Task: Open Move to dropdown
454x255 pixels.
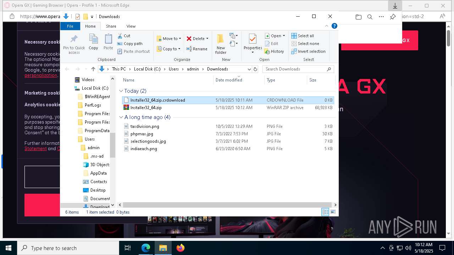Action: pyautogui.click(x=169, y=39)
